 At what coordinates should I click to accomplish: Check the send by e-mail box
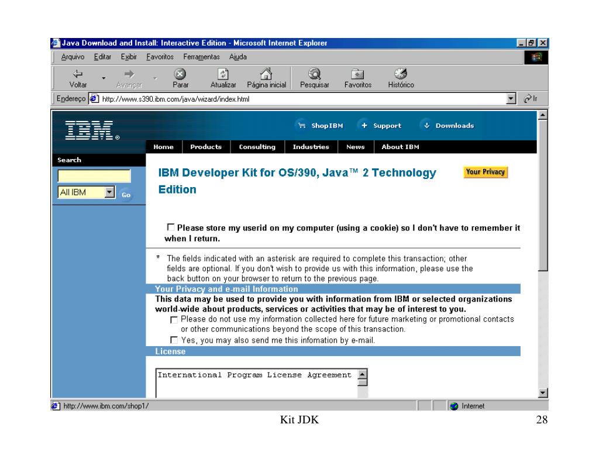click(x=174, y=340)
